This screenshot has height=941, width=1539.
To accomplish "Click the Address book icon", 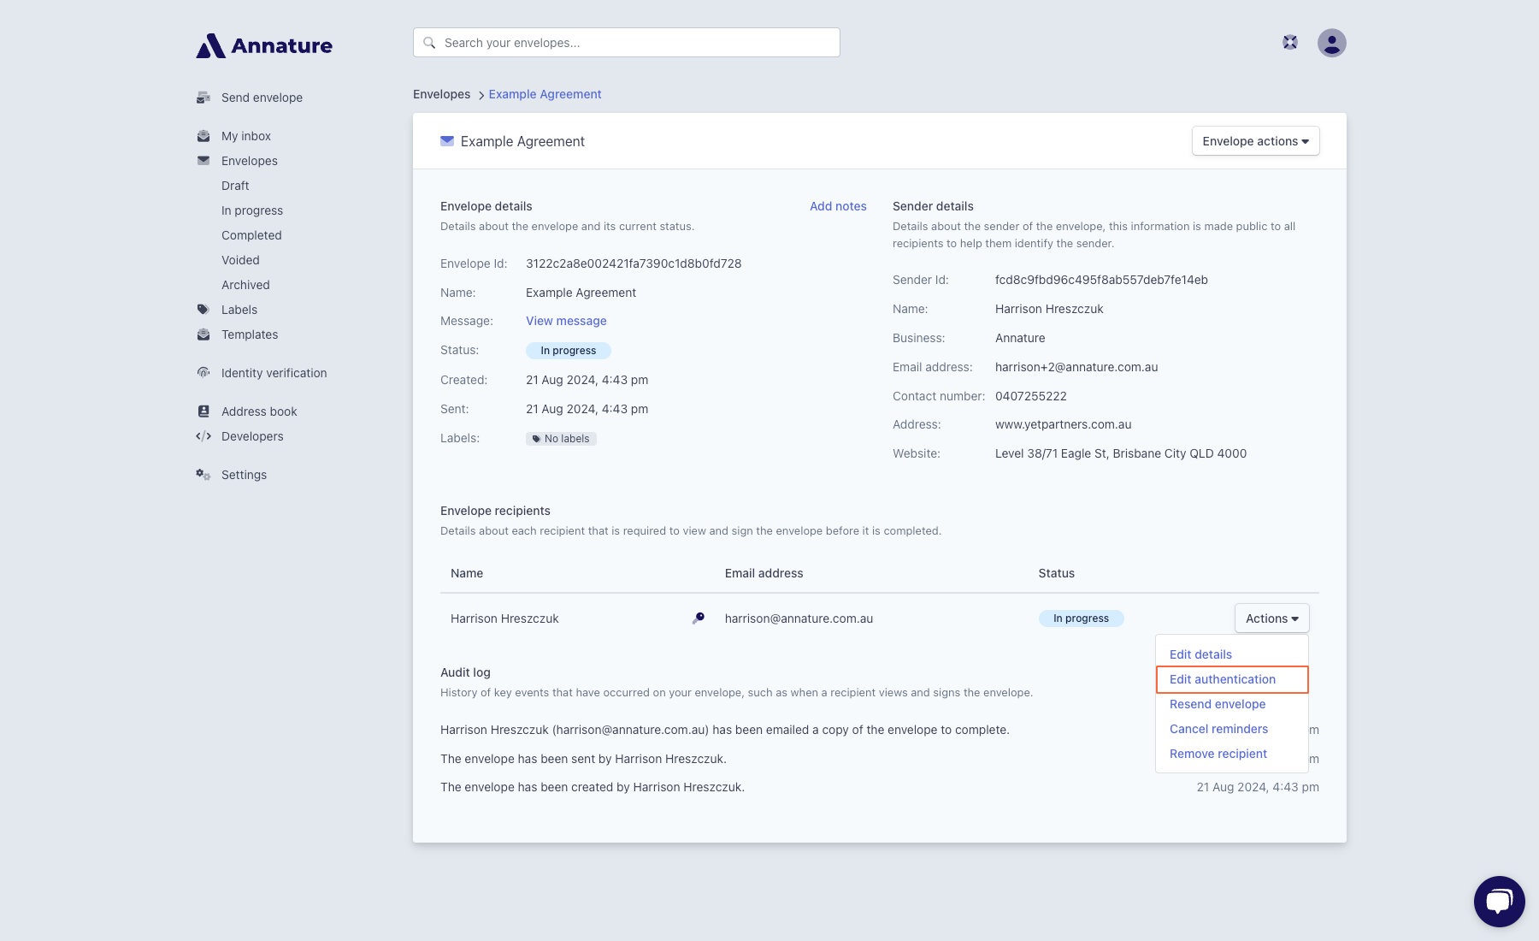I will (x=203, y=411).
